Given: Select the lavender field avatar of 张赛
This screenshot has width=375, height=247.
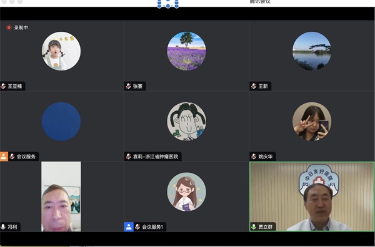Looking at the screenshot, I should point(186,51).
